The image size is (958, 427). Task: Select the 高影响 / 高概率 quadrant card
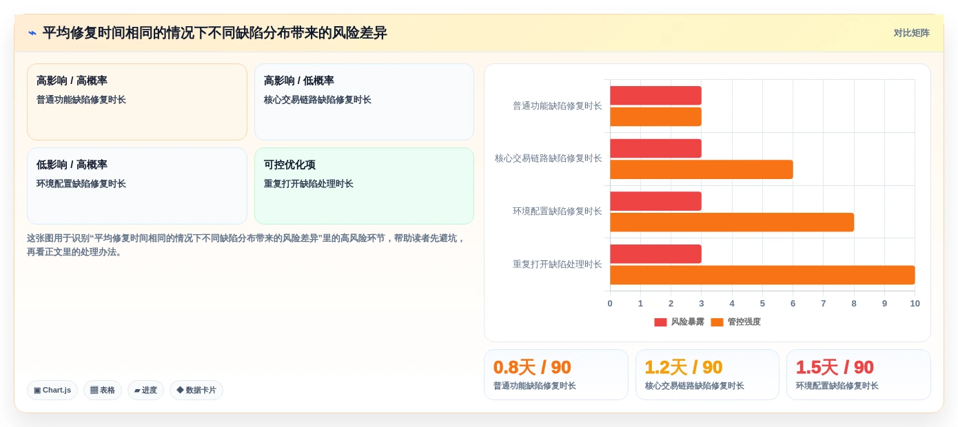[x=137, y=102]
